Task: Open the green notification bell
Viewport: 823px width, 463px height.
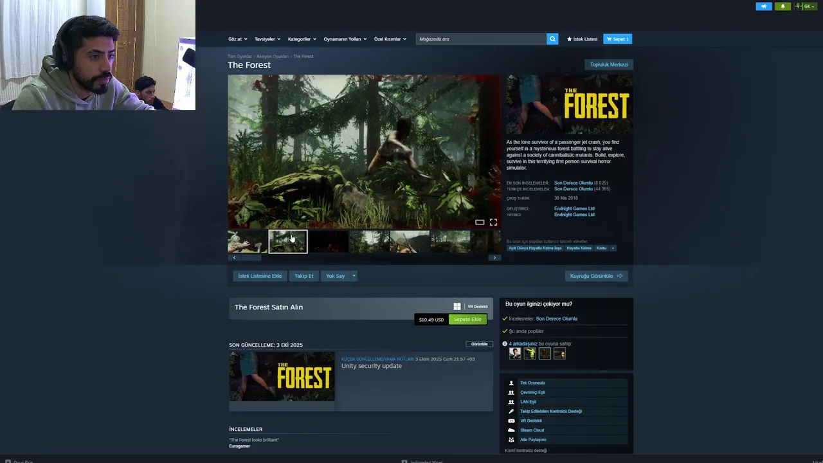Action: 782,6
